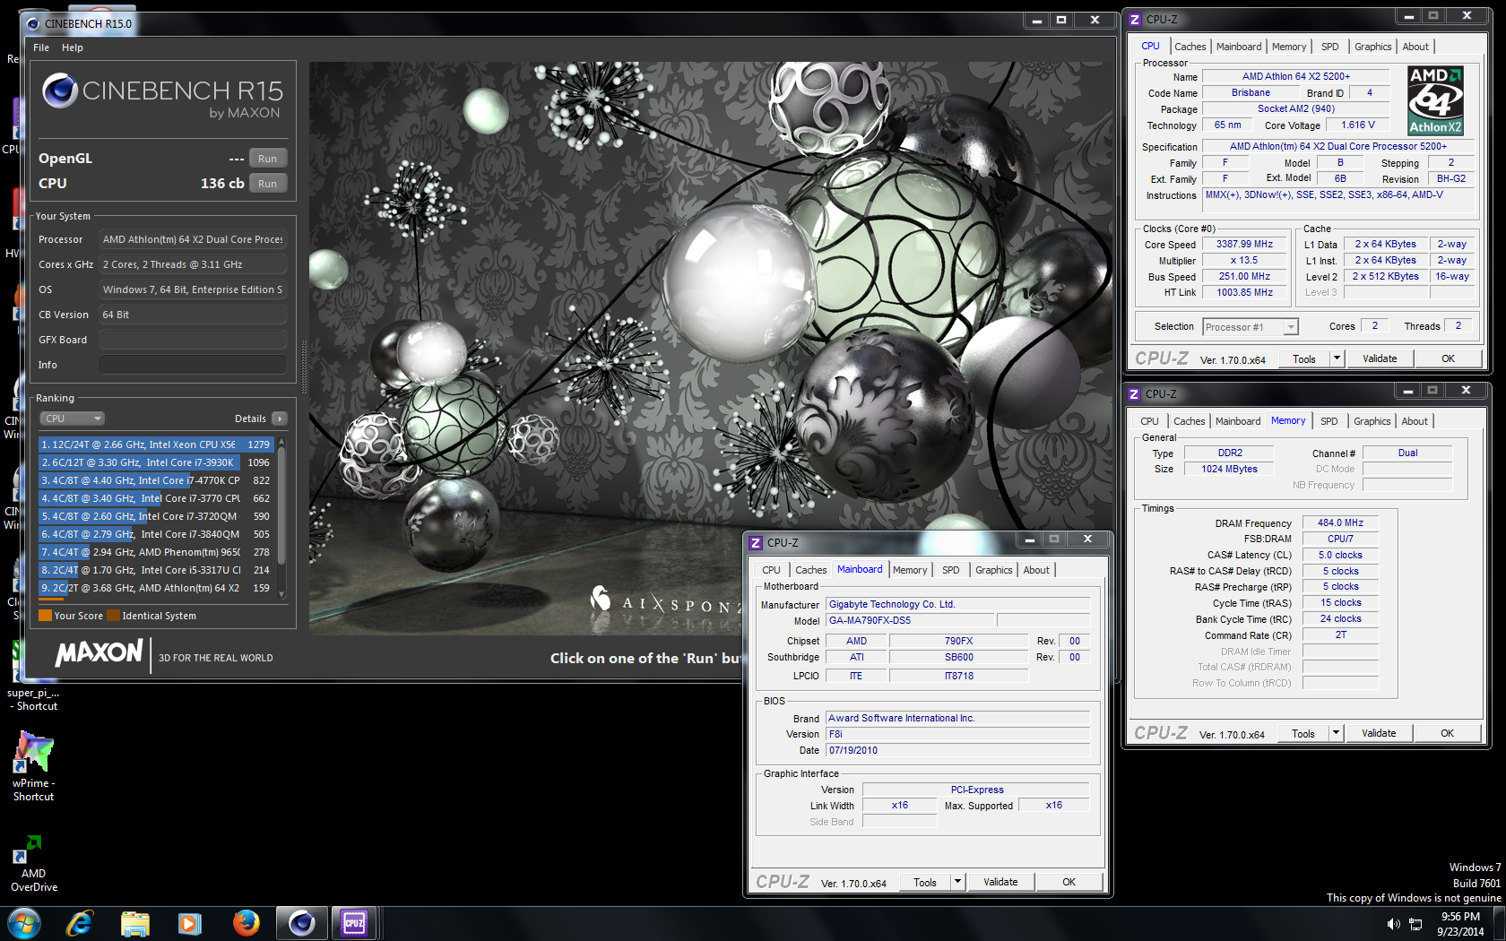
Task: Run the CPU benchmark
Action: 267,184
